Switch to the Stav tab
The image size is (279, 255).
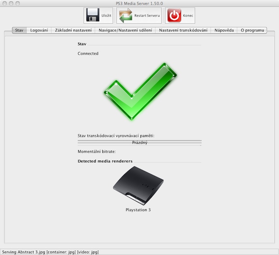(19, 30)
